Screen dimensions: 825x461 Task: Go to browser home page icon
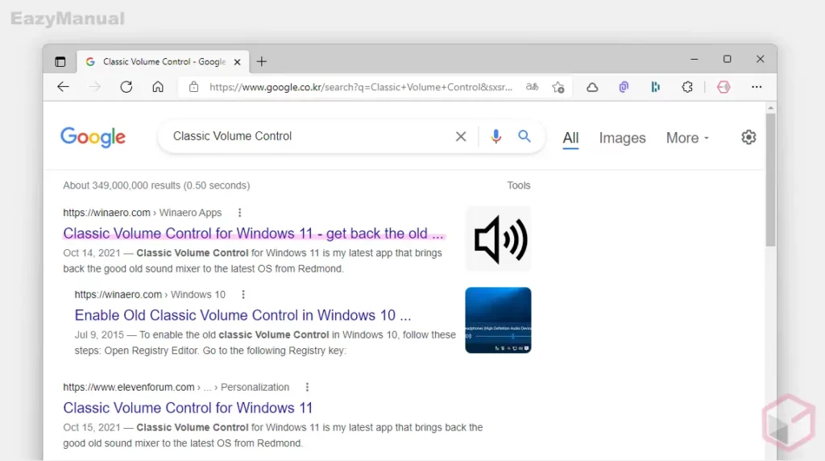tap(158, 87)
